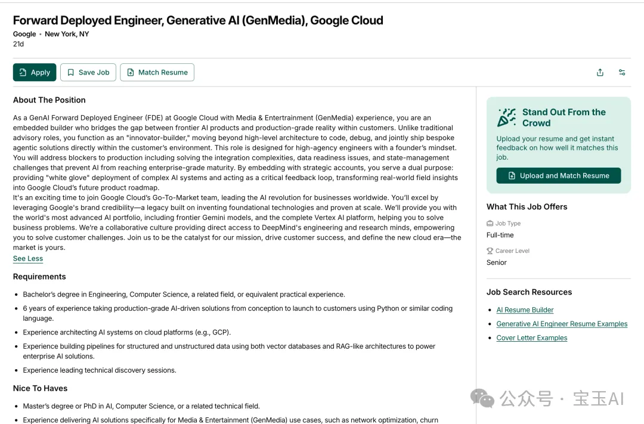The image size is (644, 424).
Task: Click the Senior career level value
Action: point(497,262)
